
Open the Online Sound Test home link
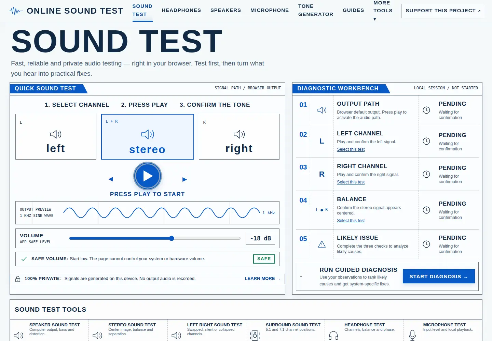point(66,11)
